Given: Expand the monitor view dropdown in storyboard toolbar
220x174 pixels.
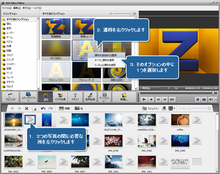Looking at the screenshot, I should click(175, 108).
